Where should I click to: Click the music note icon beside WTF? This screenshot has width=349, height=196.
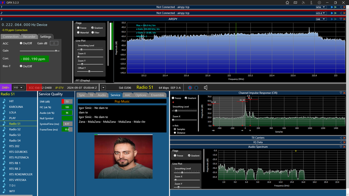pos(4,191)
